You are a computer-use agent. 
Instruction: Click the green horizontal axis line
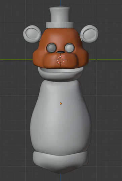pyautogui.click(x=16, y=60)
